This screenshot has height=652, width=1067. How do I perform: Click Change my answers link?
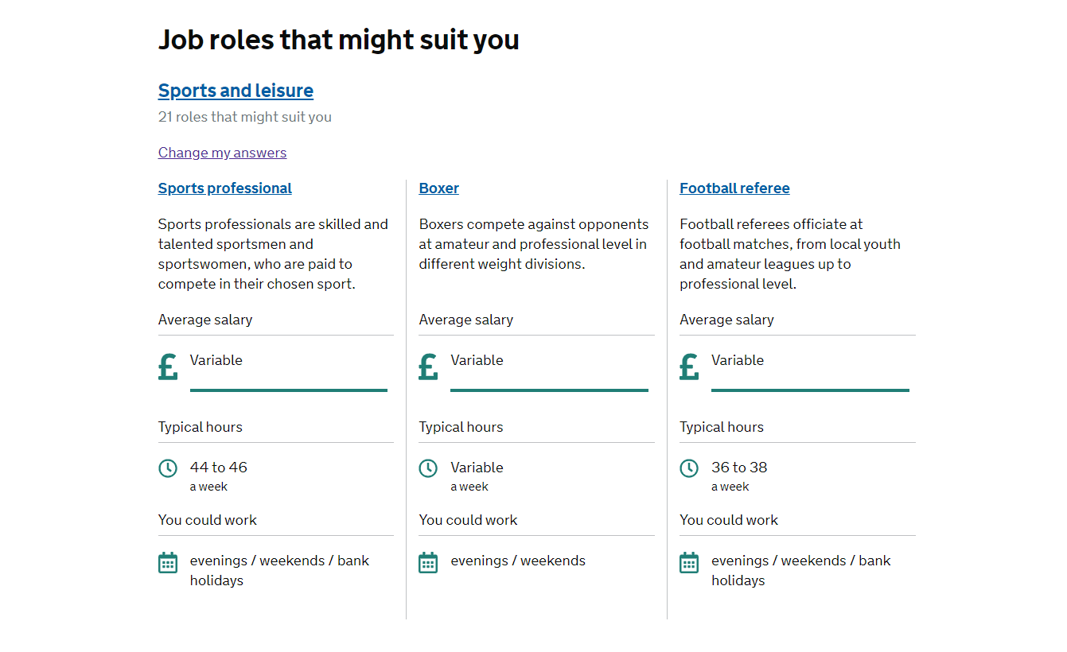[x=222, y=153]
